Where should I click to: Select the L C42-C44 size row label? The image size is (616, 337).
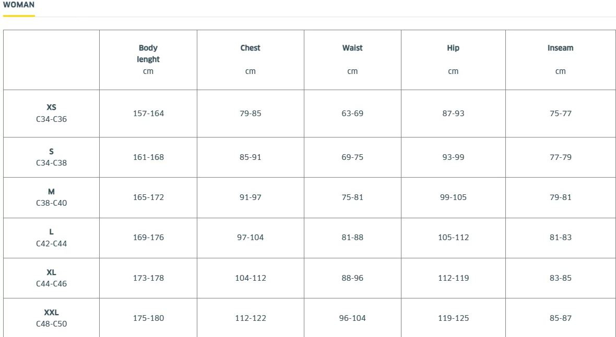coord(52,238)
